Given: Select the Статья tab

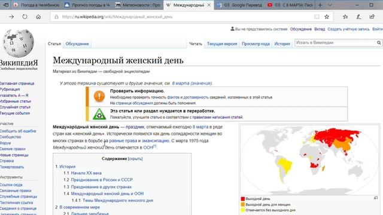Looking at the screenshot, I should tap(54, 44).
